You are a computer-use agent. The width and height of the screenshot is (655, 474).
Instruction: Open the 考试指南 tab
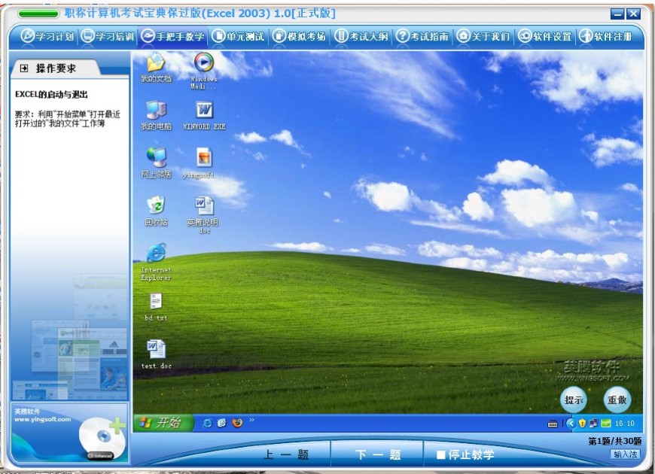click(x=422, y=36)
